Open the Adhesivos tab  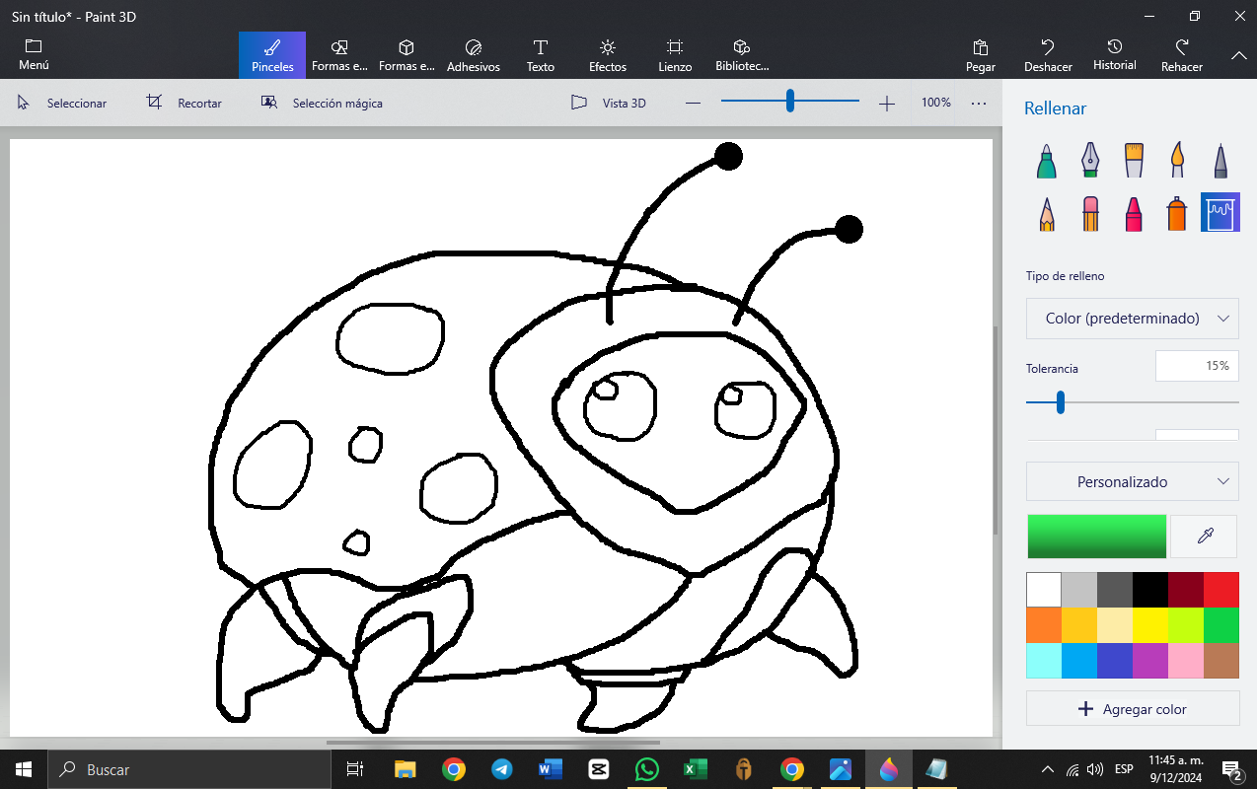point(474,55)
